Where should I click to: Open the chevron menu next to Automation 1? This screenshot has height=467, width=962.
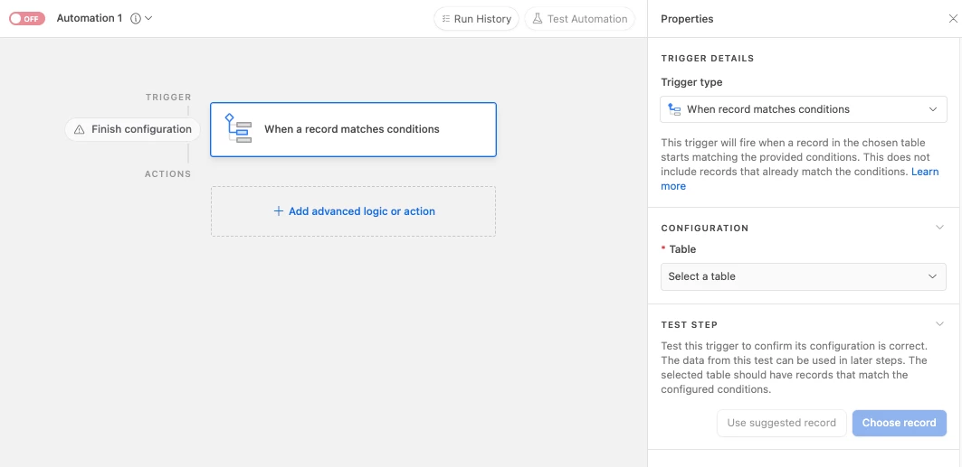(x=148, y=18)
